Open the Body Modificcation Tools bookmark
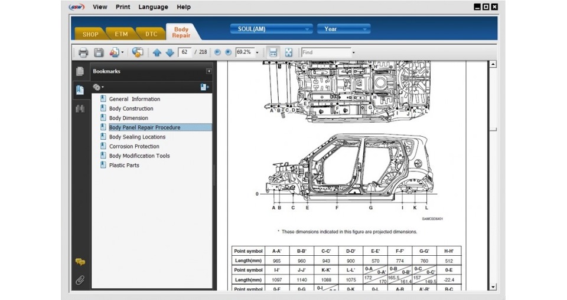The height and width of the screenshot is (300, 567). point(139,156)
